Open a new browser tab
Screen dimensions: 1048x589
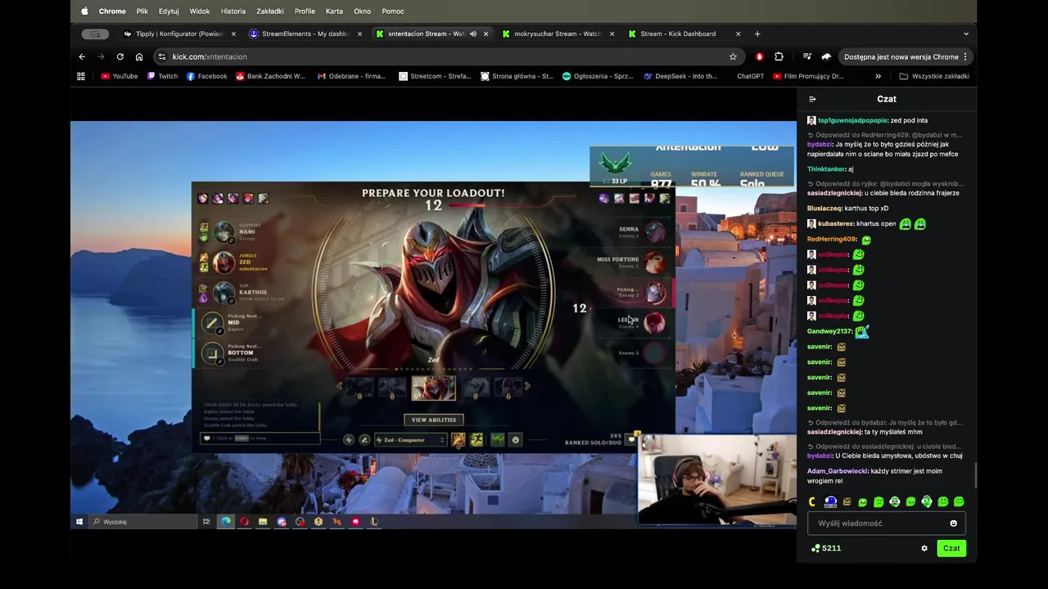757,34
